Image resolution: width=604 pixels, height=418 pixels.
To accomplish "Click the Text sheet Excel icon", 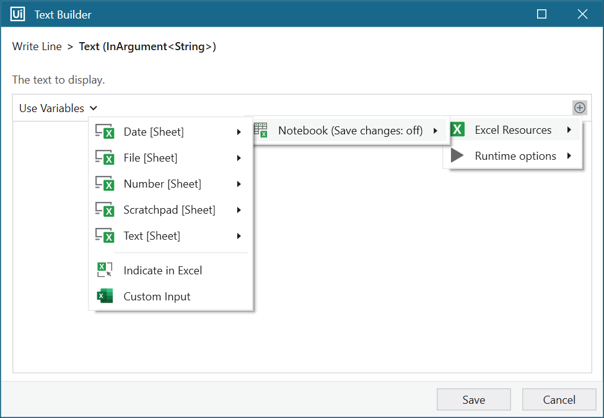I will point(105,236).
